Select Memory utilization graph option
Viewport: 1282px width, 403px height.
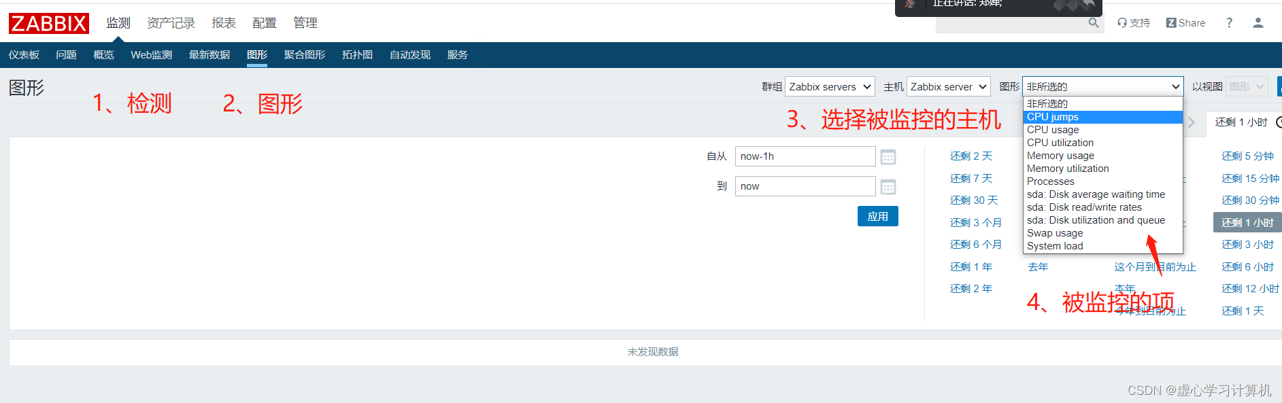click(x=1102, y=169)
